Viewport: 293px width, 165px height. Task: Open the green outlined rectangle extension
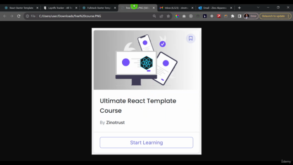point(198,16)
